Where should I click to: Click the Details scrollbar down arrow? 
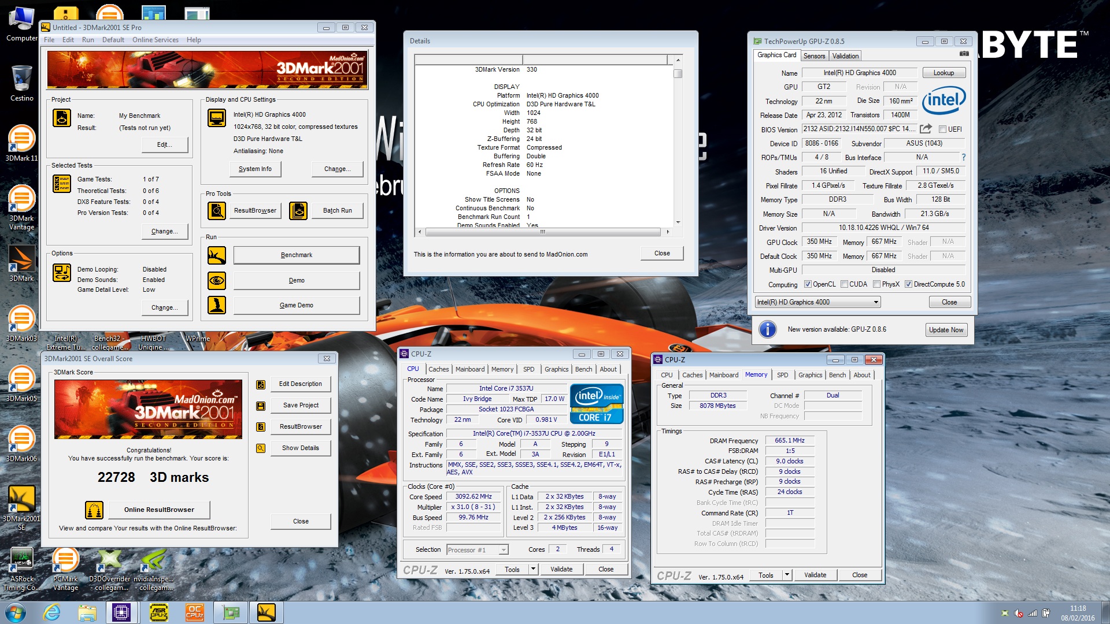(678, 222)
